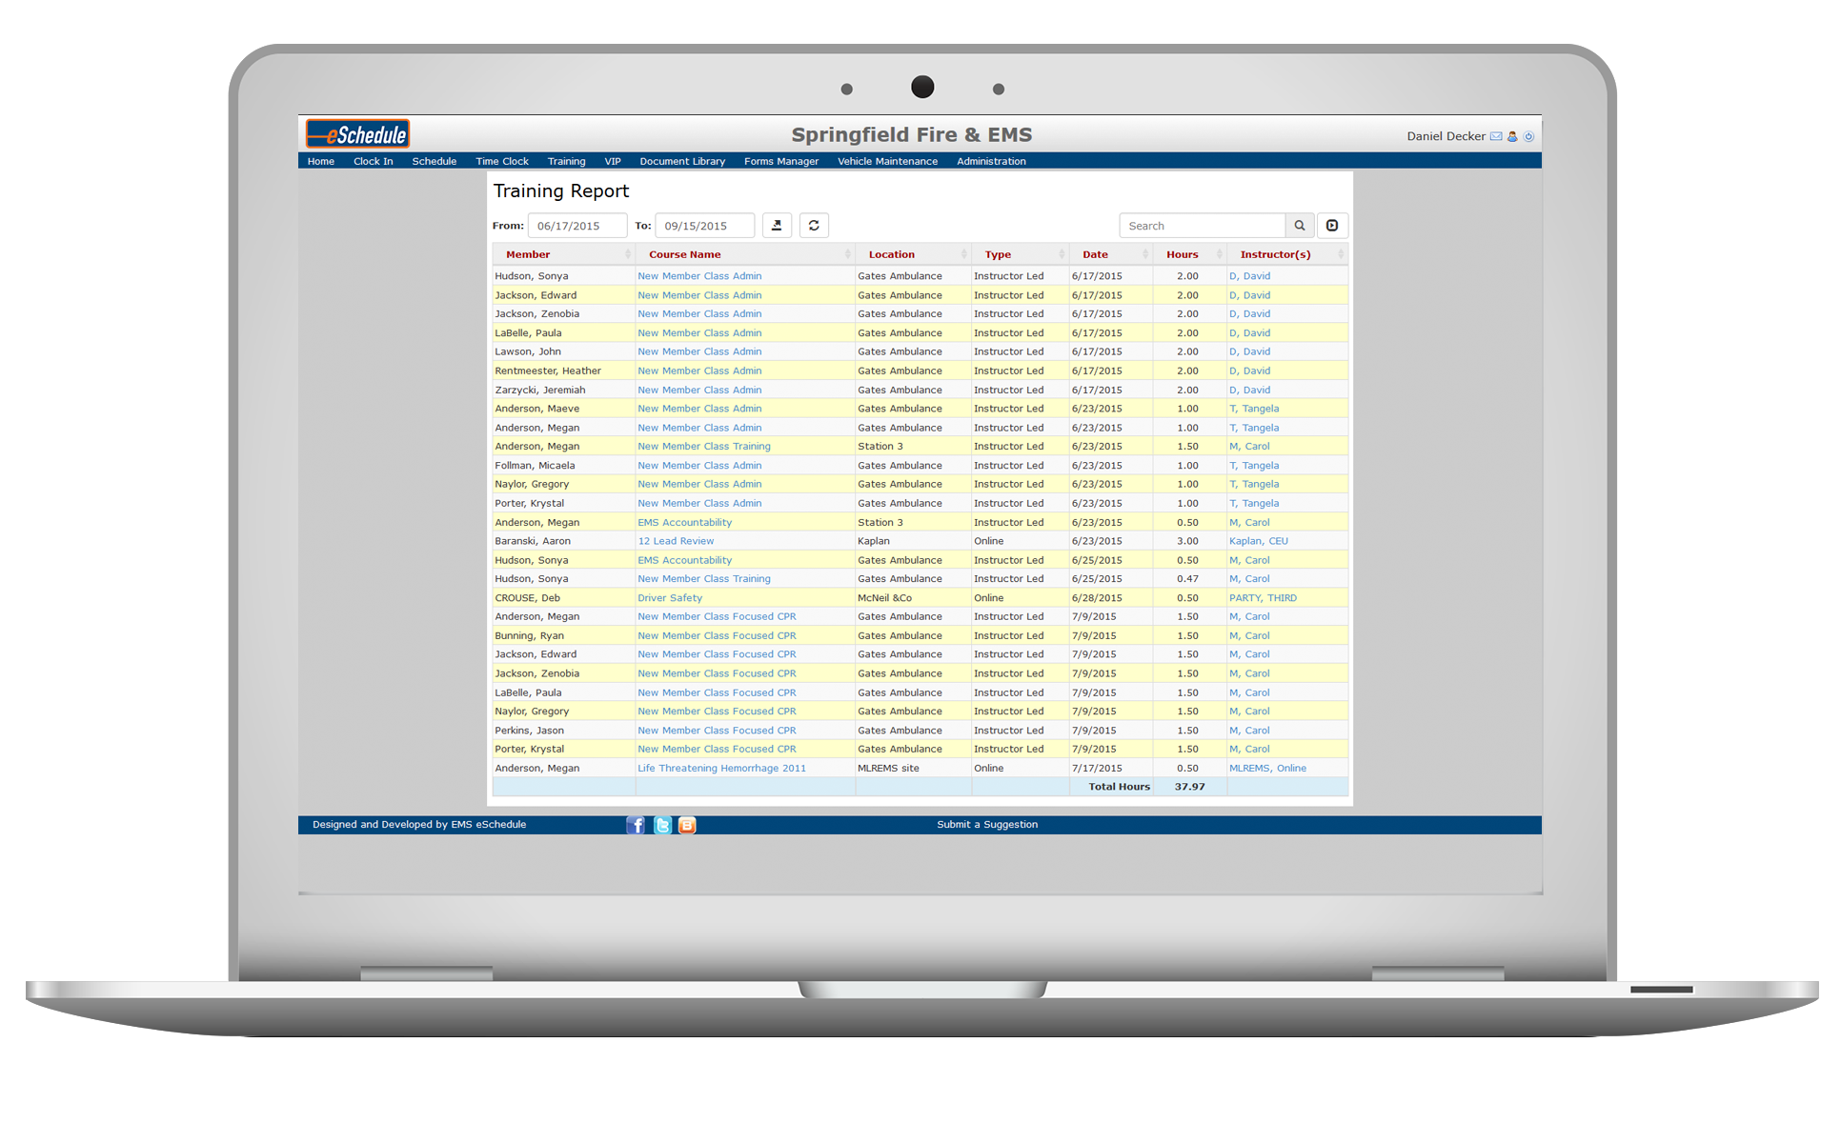Sort by the Hours column arrows
This screenshot has height=1143, width=1841.
coord(1219,254)
